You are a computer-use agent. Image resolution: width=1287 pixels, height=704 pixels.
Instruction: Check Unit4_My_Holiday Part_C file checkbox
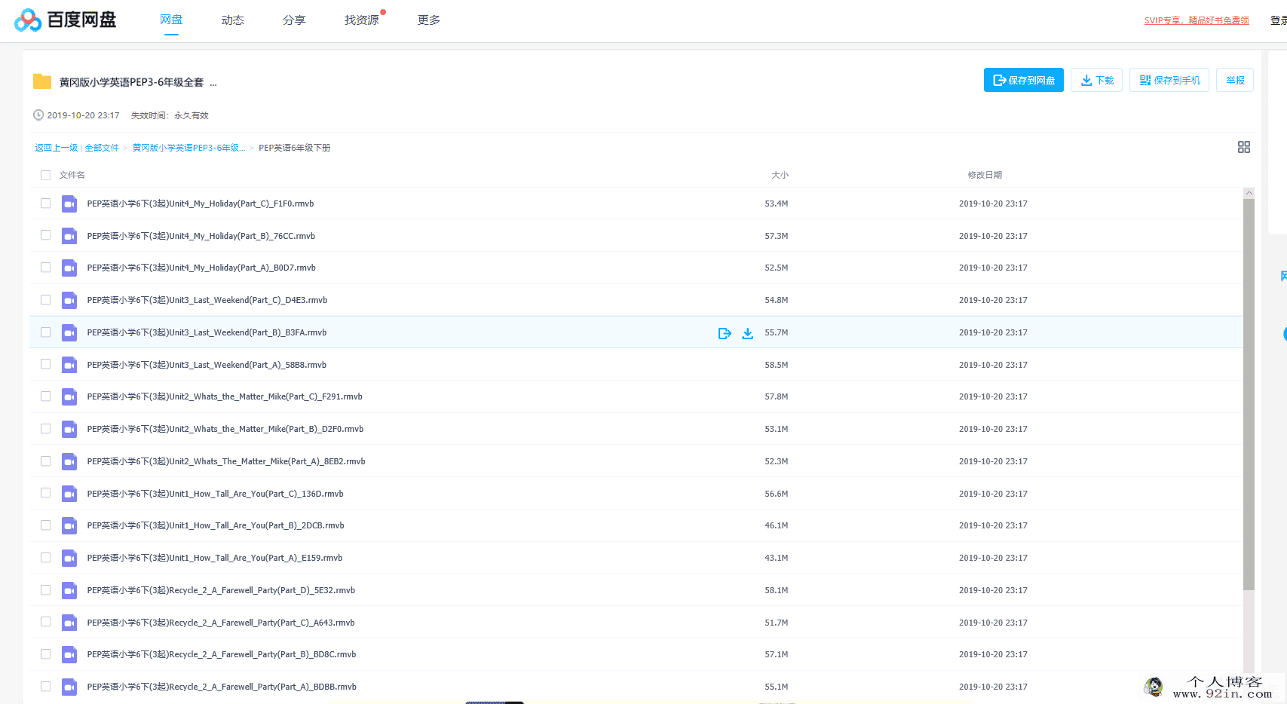pos(45,204)
